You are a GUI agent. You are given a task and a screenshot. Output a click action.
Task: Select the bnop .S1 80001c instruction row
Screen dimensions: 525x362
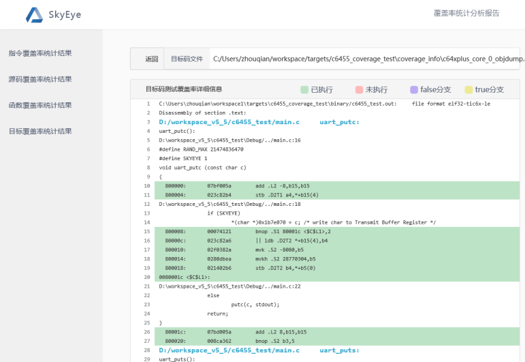point(337,232)
